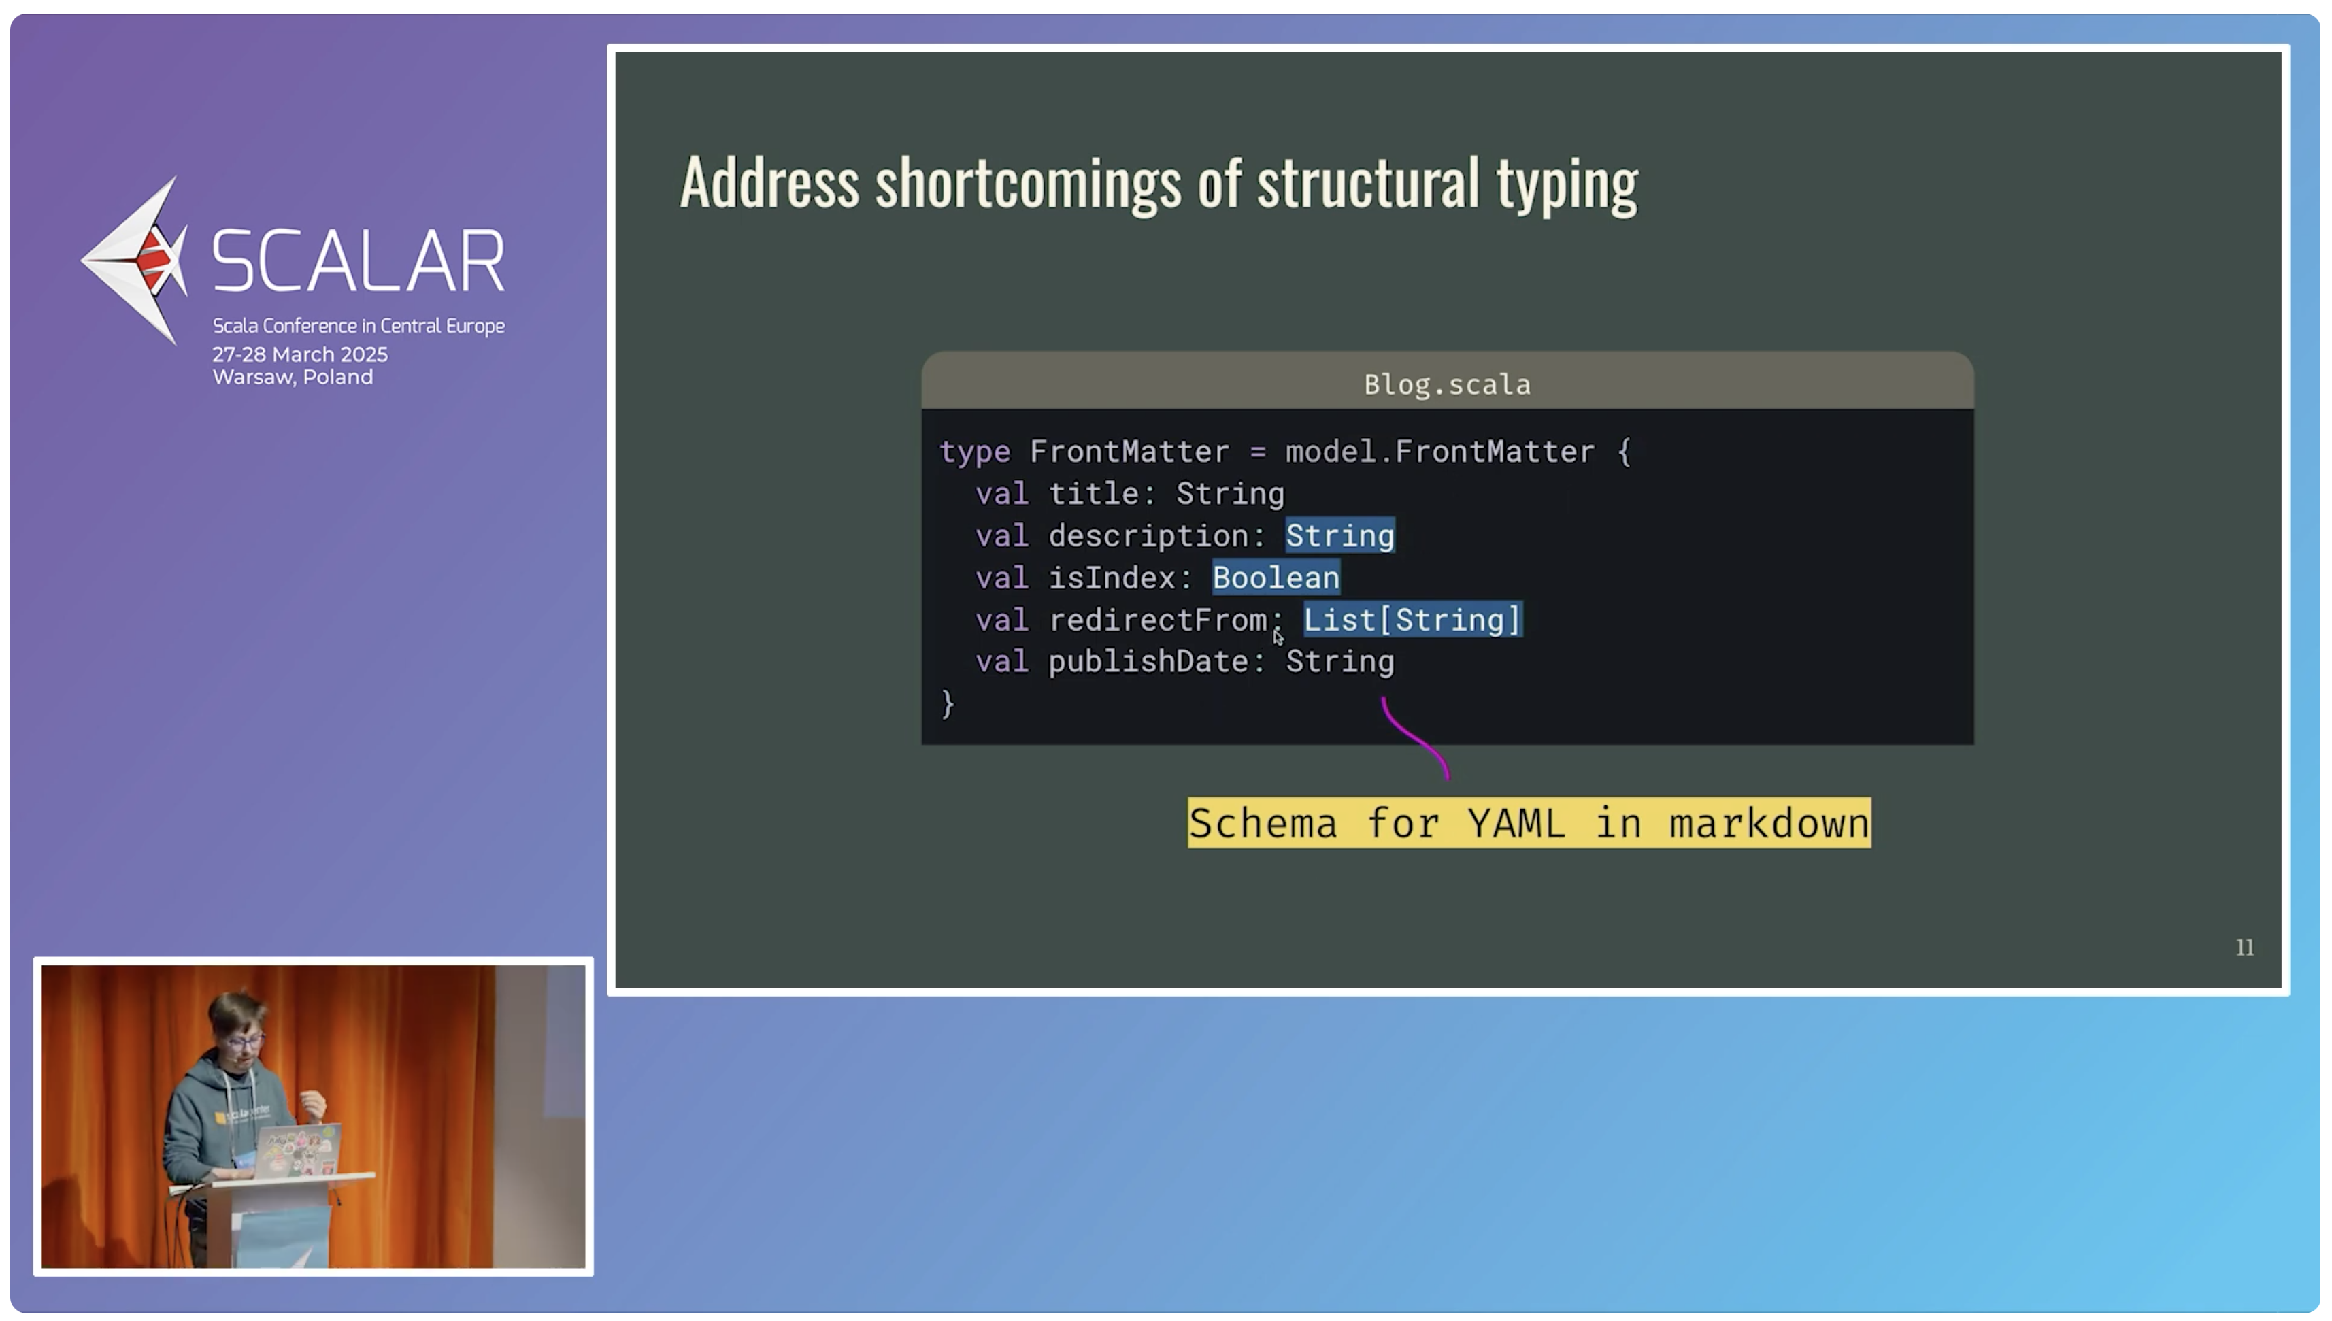Click the highlighted Boolean type of isIndex
The image size is (2332, 1321).
[1276, 578]
